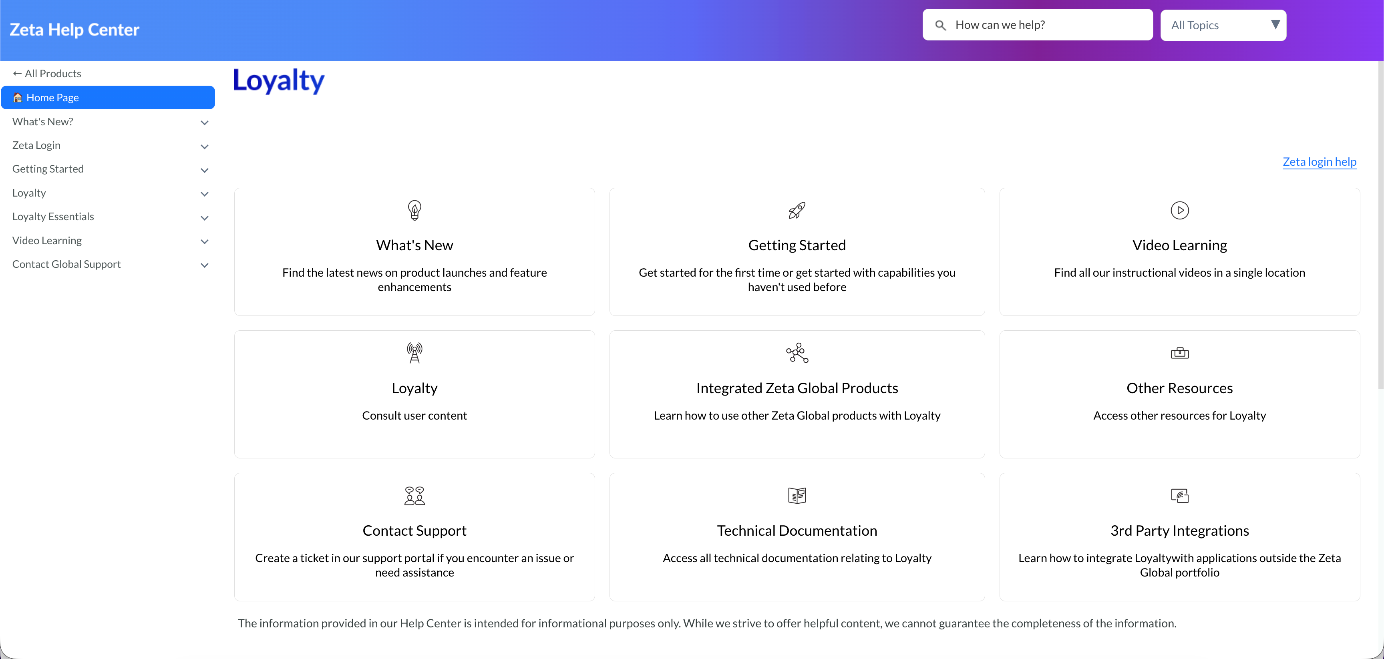Click the people chat icon above Contact Support
The height and width of the screenshot is (659, 1384).
click(x=414, y=496)
